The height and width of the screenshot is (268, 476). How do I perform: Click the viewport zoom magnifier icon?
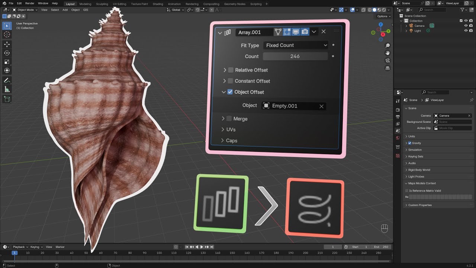[387, 45]
